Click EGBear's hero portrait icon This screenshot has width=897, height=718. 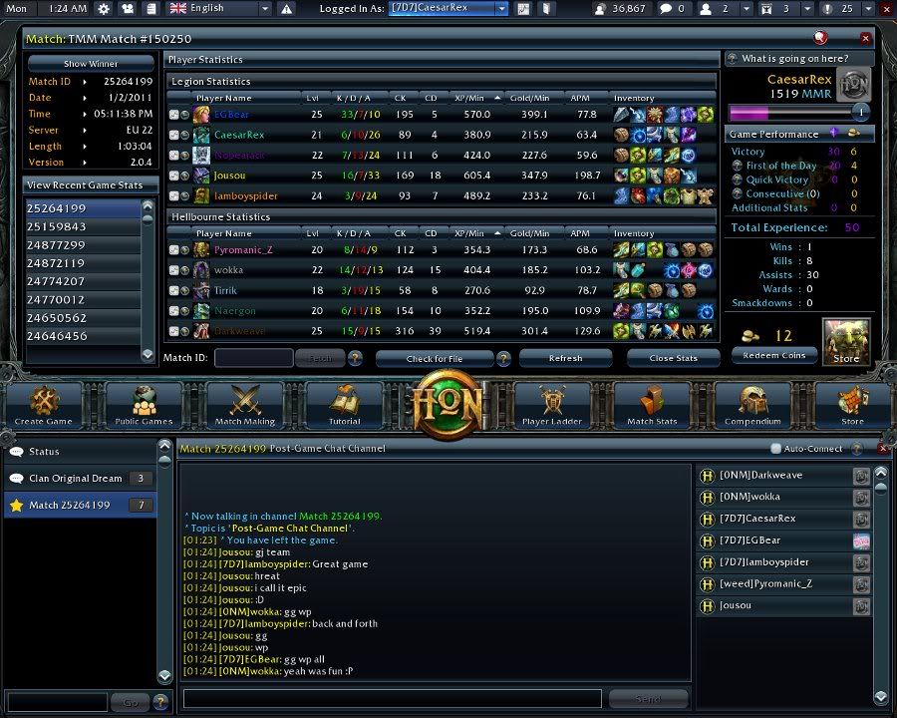[201, 115]
